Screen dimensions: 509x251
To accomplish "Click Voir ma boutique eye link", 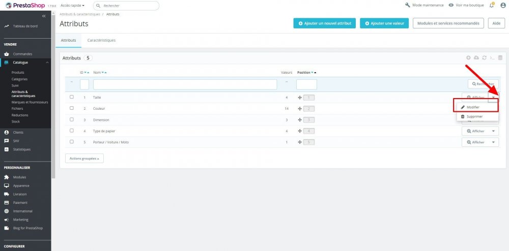I will pos(466,5).
